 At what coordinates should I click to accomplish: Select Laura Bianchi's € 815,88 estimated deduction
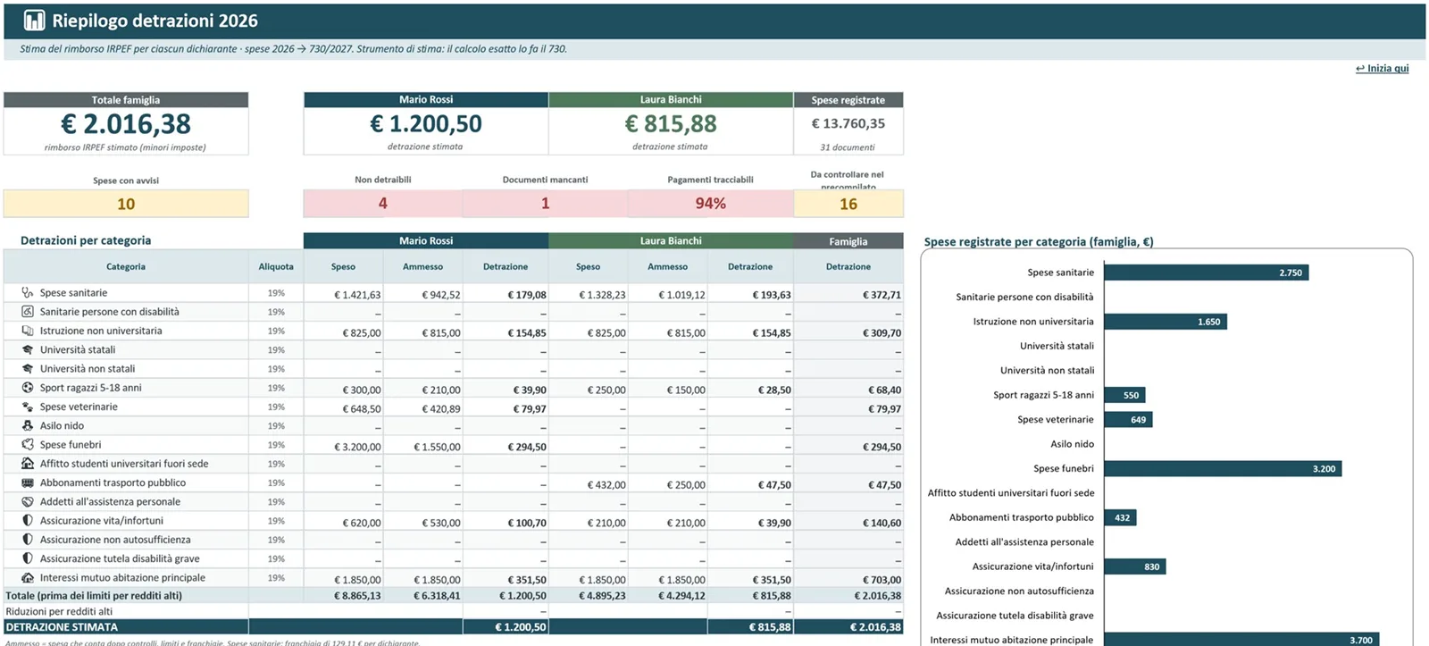pos(671,124)
